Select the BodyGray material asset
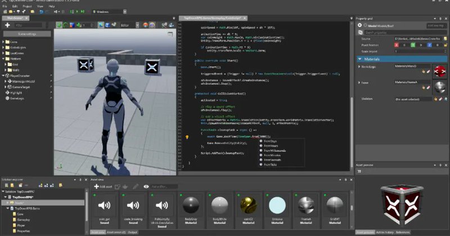This screenshot has width=450, height=236. [191, 211]
